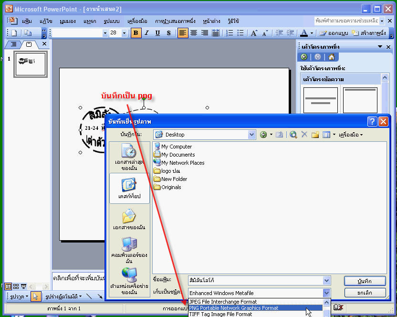
Task: Center align the text
Action: pyautogui.click(x=194, y=33)
